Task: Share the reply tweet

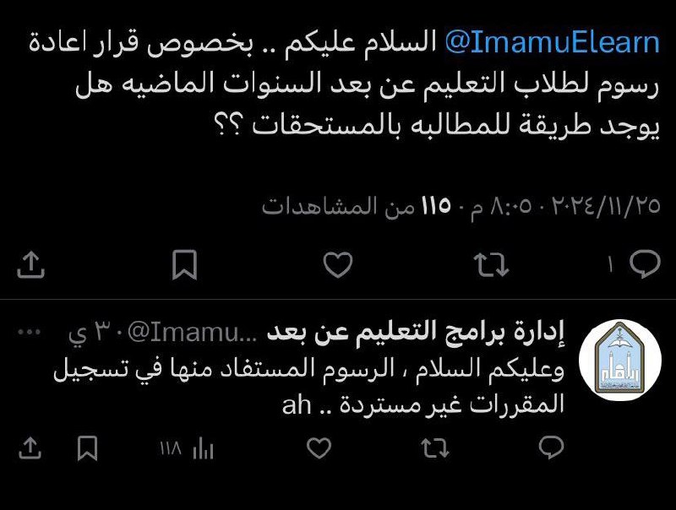Action: pyautogui.click(x=30, y=448)
